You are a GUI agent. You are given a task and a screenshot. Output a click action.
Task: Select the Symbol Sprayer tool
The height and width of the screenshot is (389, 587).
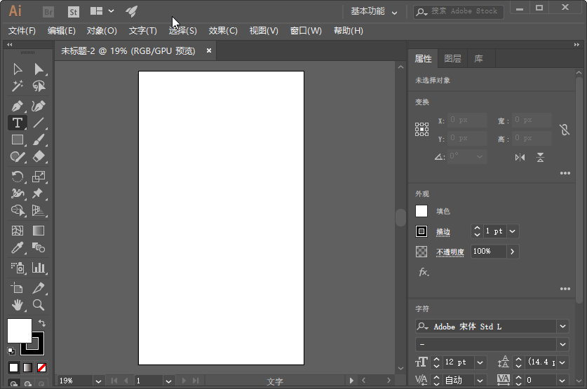18,268
